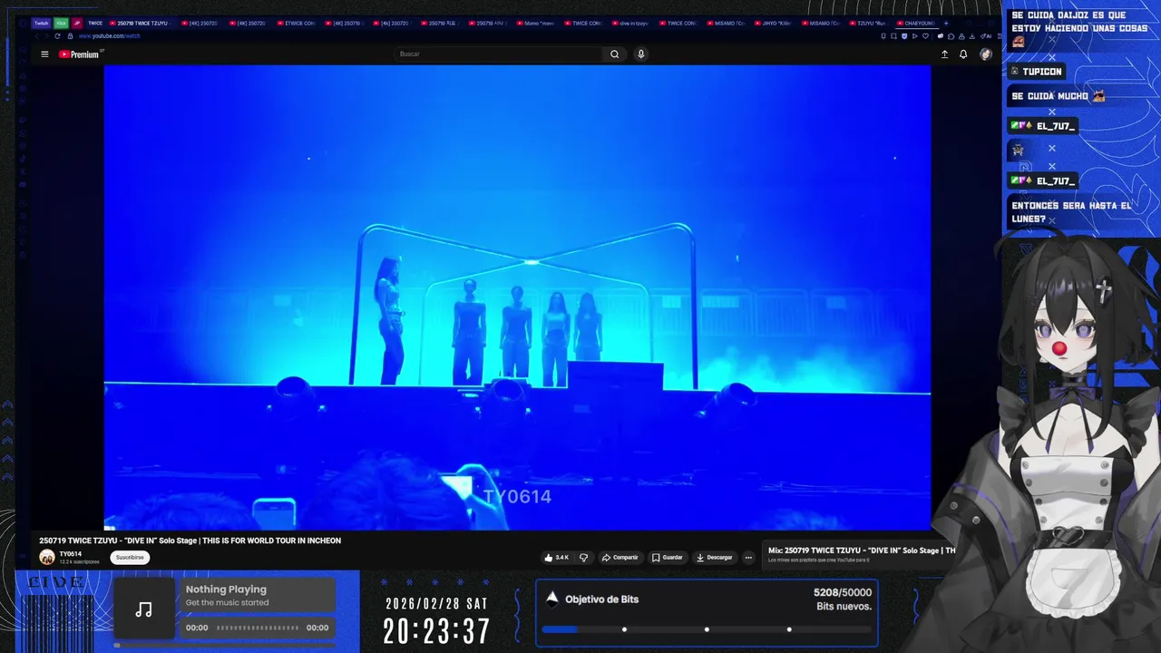Open the YouTube notifications bell
Screen dimensions: 1161x653
point(963,54)
